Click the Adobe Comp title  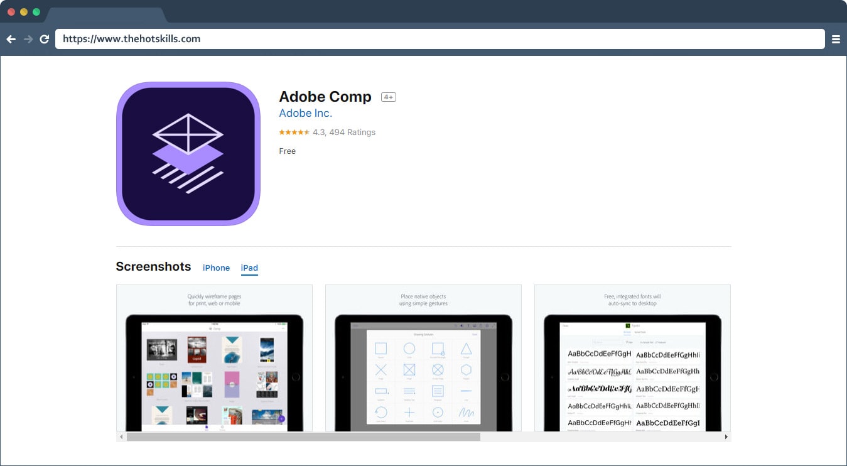click(325, 97)
